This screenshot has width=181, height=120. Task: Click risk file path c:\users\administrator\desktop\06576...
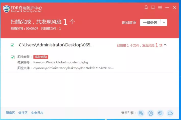[x=74, y=68]
